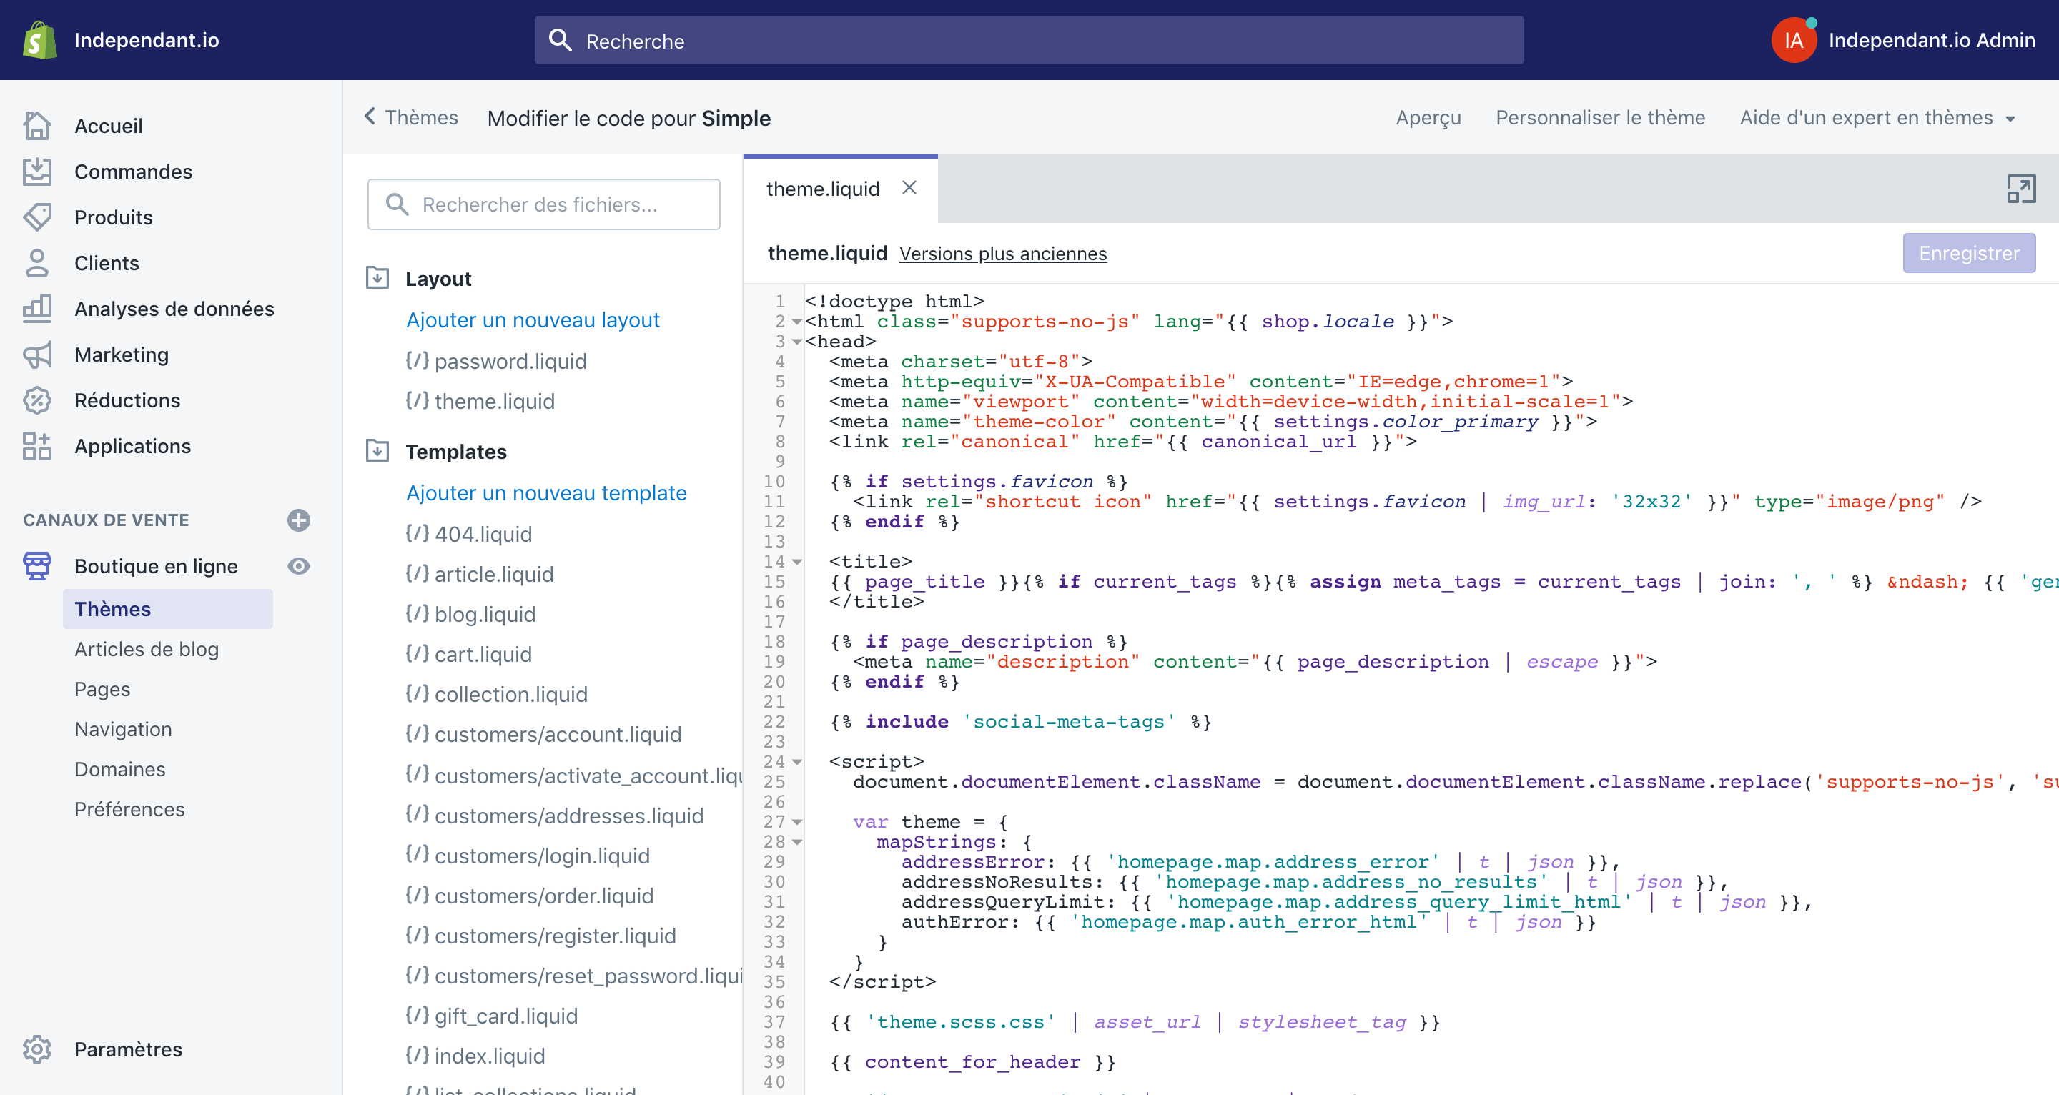The image size is (2059, 1095).
Task: Click magnifier icon in file search
Action: pyautogui.click(x=397, y=204)
